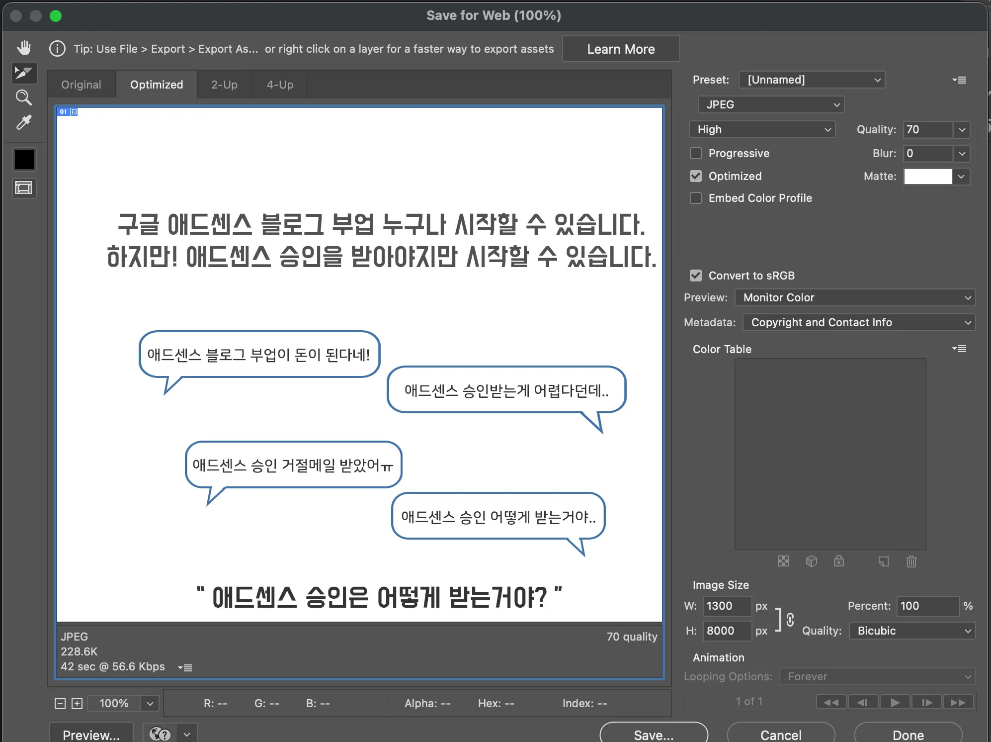Open the Quality 70 slider arrow
The width and height of the screenshot is (991, 742).
(962, 130)
